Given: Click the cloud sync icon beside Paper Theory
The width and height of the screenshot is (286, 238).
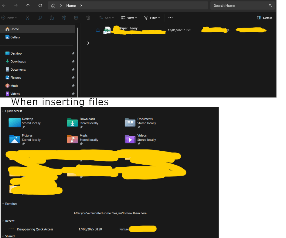Looking at the screenshot, I should [x=98, y=30].
